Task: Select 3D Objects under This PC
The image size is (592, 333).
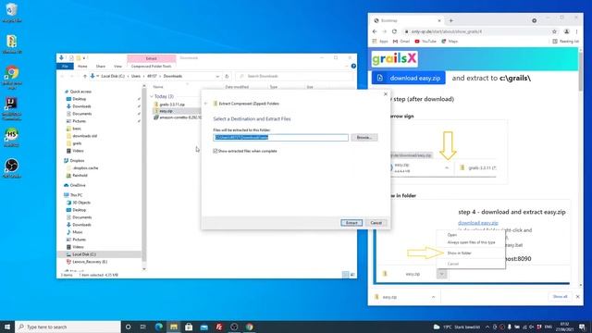Action: tap(81, 203)
